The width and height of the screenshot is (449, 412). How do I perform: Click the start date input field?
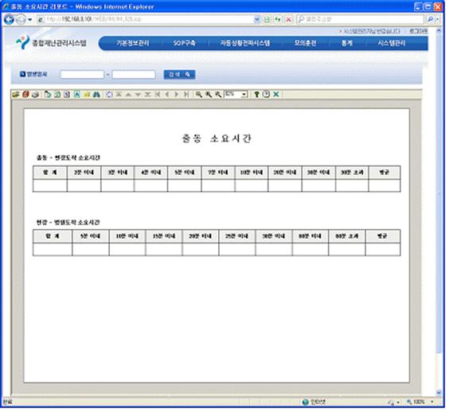82,75
